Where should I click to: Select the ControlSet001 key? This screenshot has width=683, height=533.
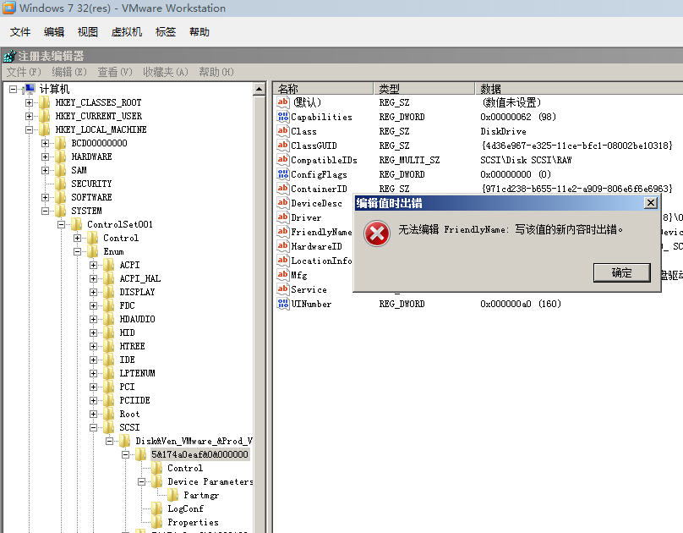pos(120,224)
